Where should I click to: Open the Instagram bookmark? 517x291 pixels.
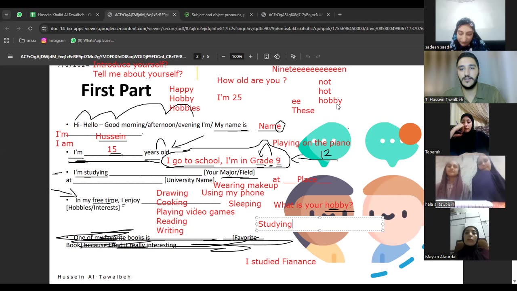click(x=53, y=40)
